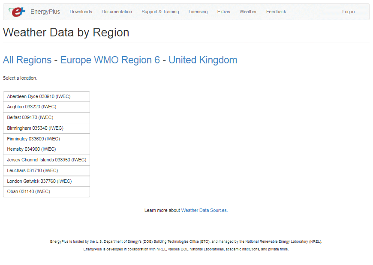
Task: Open the United Kingdom breadcrumb link
Action: point(203,60)
